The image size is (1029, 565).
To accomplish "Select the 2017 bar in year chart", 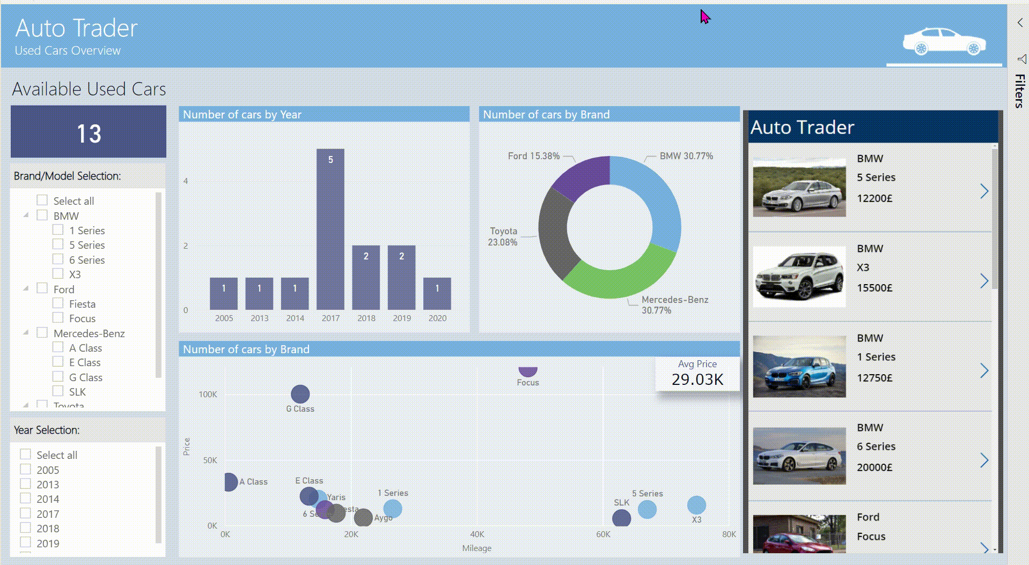I will pos(330,229).
